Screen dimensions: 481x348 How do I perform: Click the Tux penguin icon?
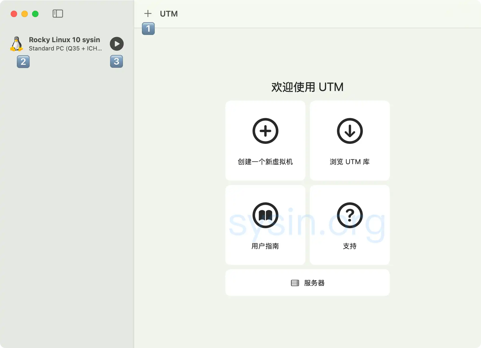[x=17, y=44]
